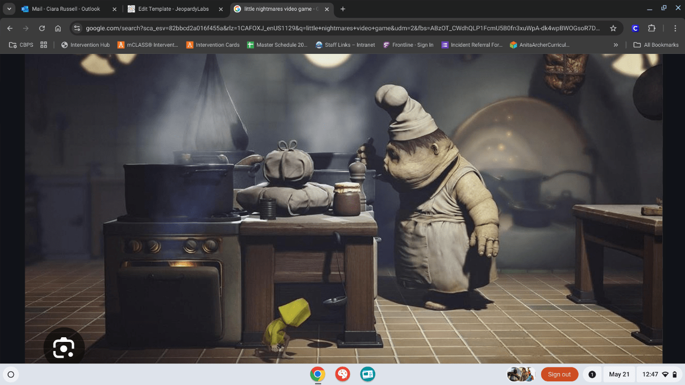The width and height of the screenshot is (685, 385).
Task: Restore down the Chrome window
Action: 664,9
